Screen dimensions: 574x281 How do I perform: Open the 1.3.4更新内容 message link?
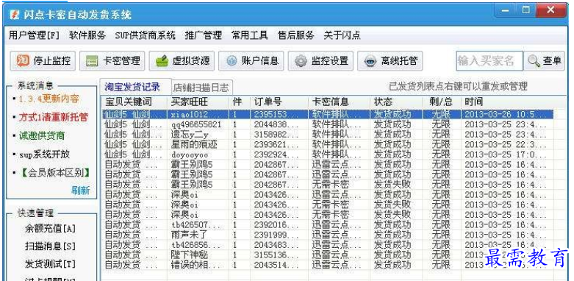[x=49, y=99]
